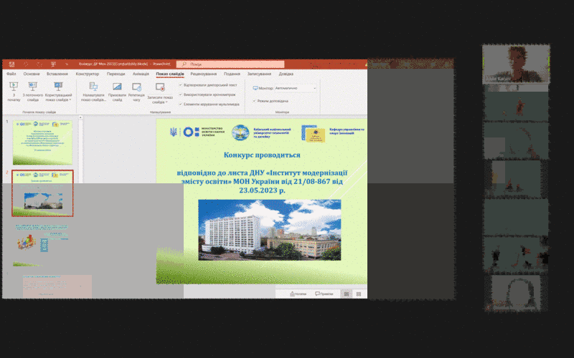Click the university round emblem on slide

point(240,132)
